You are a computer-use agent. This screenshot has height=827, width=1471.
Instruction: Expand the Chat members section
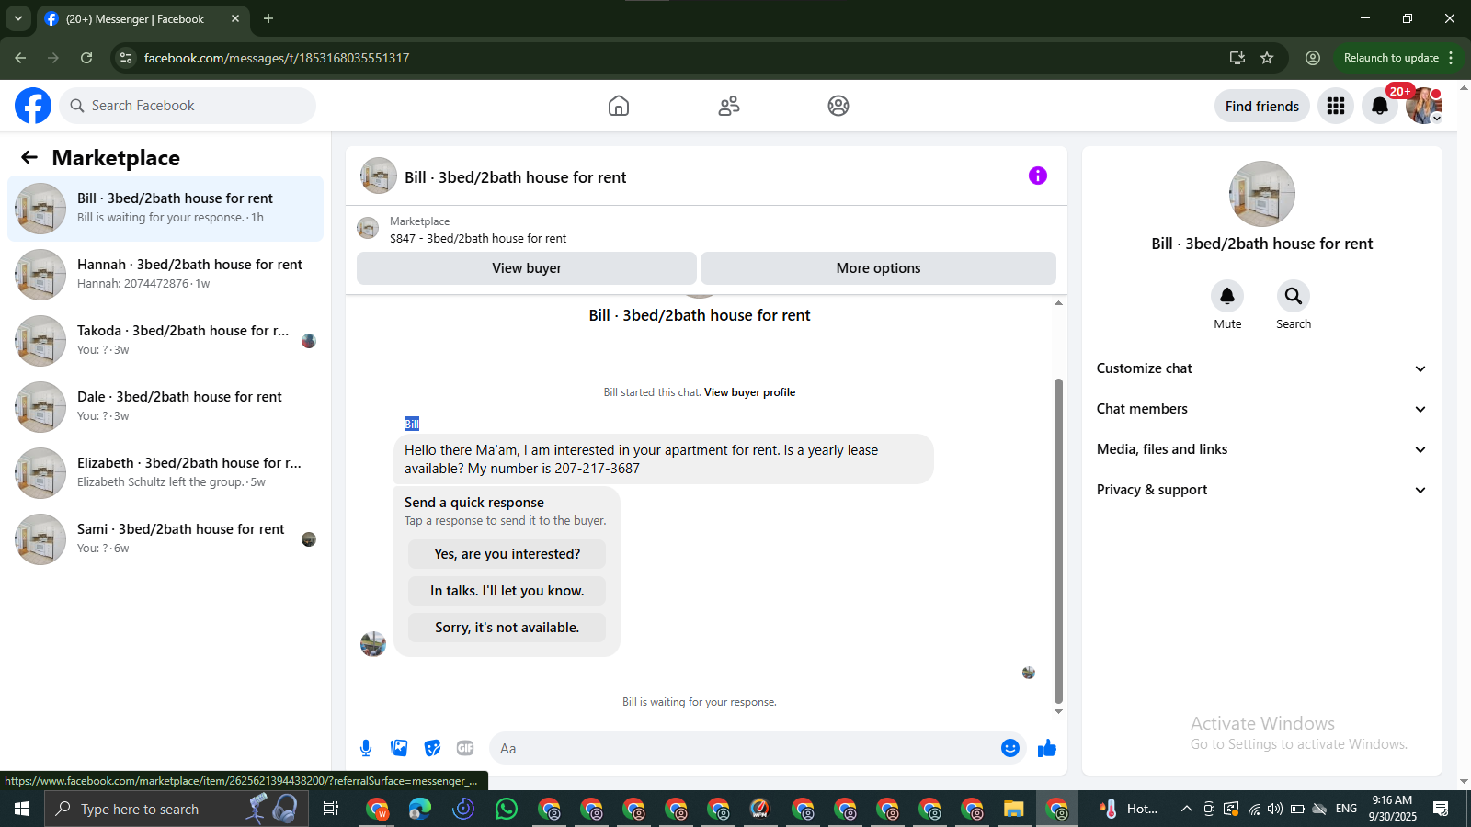(x=1261, y=409)
